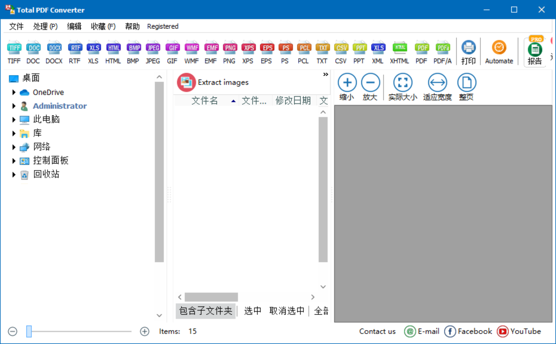This screenshot has height=344, width=556.
Task: Fit preview using 适应宽度
Action: (x=437, y=87)
